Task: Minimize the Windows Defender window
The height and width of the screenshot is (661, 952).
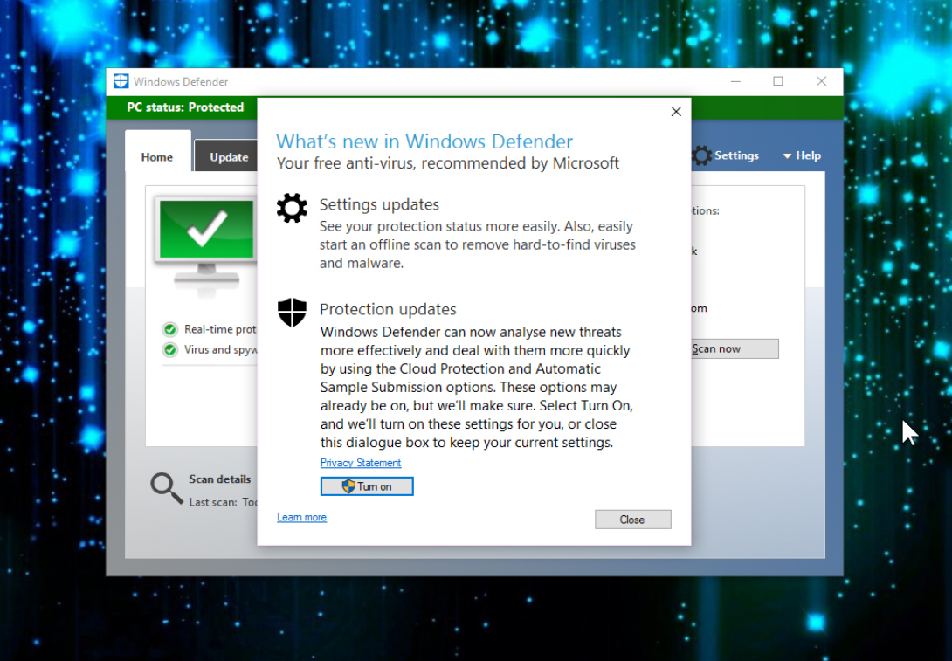Action: click(x=736, y=81)
